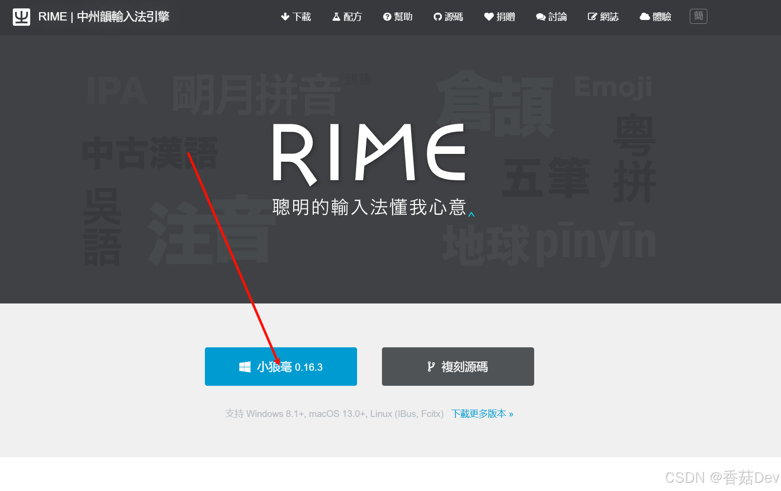Click the slogan 聰明的輸入法懂我心意

coord(369,208)
